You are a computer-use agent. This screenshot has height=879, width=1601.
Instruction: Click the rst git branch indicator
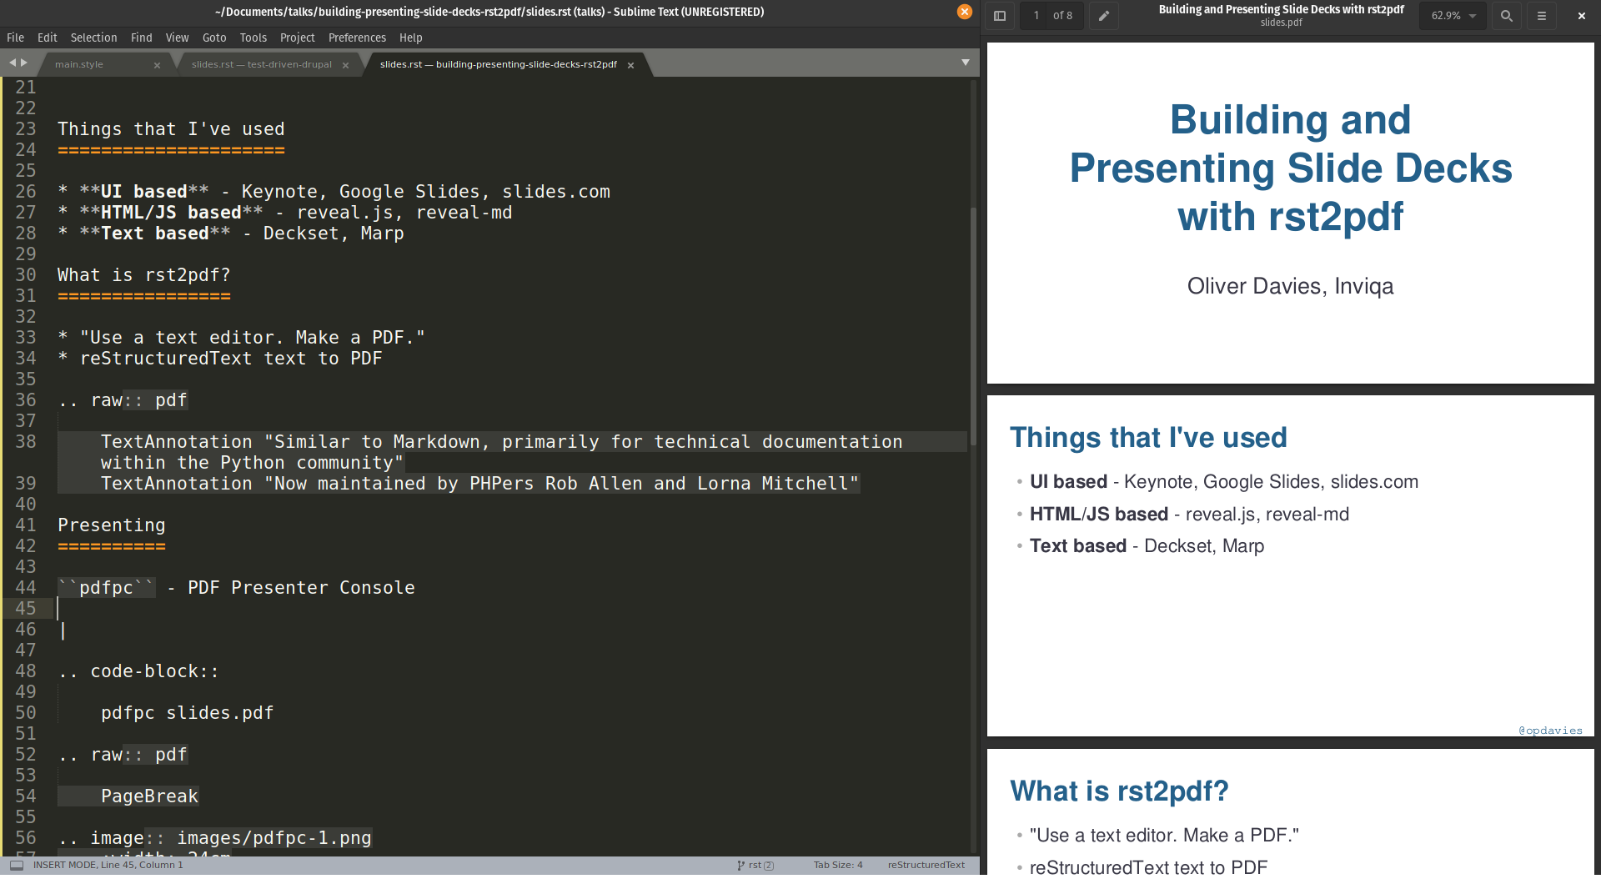[755, 865]
